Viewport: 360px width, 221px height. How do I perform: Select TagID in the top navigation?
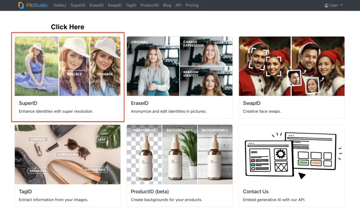[131, 5]
